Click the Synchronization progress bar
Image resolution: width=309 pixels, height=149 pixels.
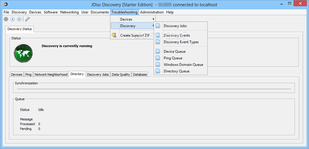click(154, 89)
